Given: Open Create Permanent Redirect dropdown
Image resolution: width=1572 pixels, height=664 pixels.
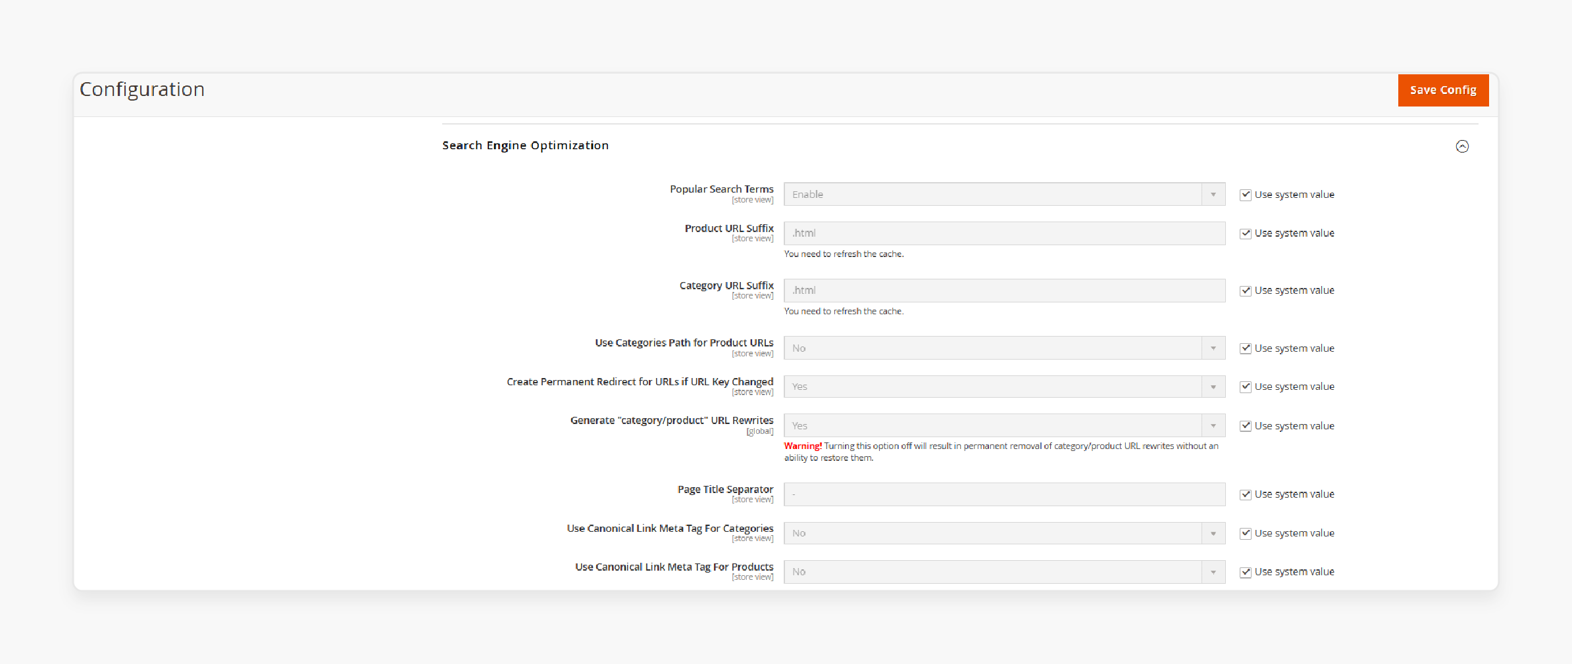Looking at the screenshot, I should tap(1004, 387).
